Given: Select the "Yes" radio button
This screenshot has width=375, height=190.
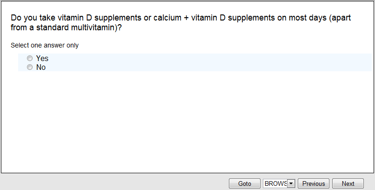Looking at the screenshot, I should pos(30,59).
